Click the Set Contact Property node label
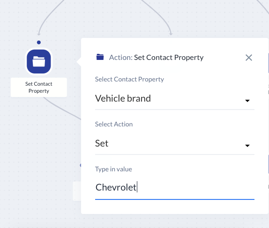Image resolution: width=269 pixels, height=228 pixels. pos(39,88)
